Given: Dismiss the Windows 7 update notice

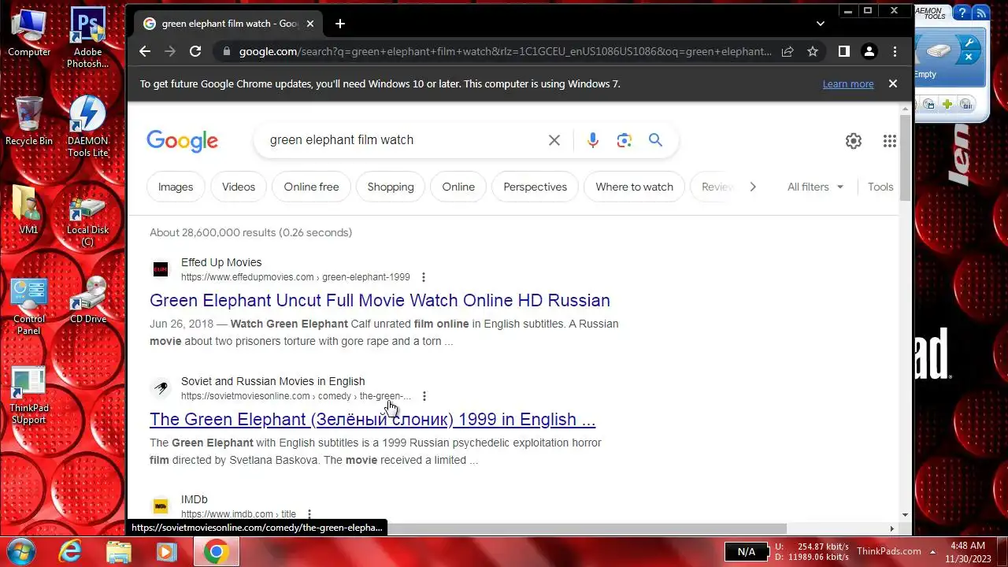Looking at the screenshot, I should 892,83.
